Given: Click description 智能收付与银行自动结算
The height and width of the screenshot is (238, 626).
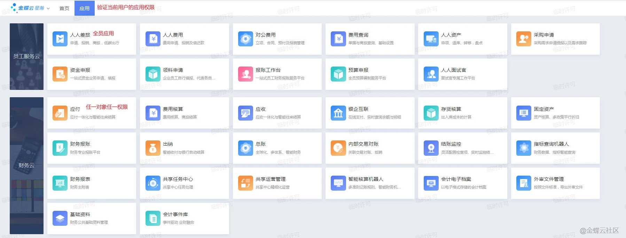Looking at the screenshot, I should [x=183, y=152].
